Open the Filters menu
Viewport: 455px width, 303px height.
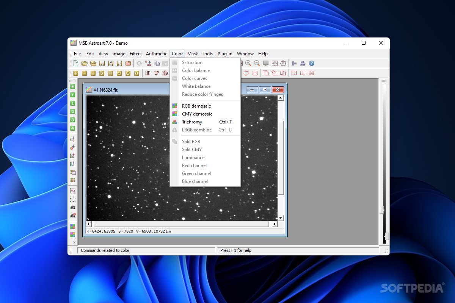pos(135,54)
